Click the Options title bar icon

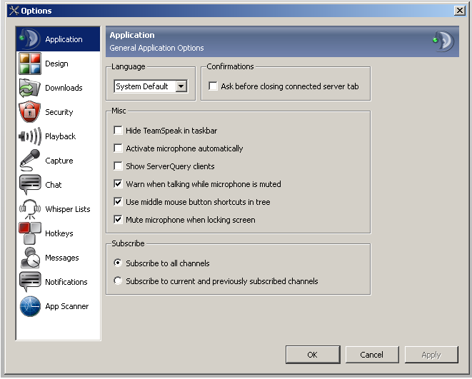[14, 11]
